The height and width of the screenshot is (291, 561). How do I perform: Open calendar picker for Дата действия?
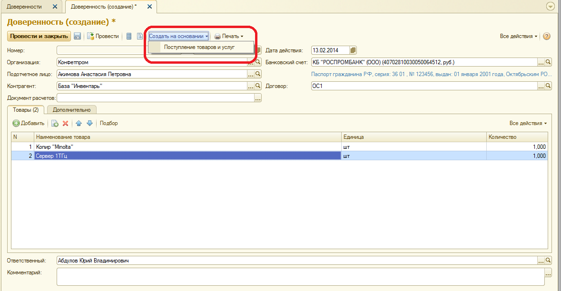353,50
